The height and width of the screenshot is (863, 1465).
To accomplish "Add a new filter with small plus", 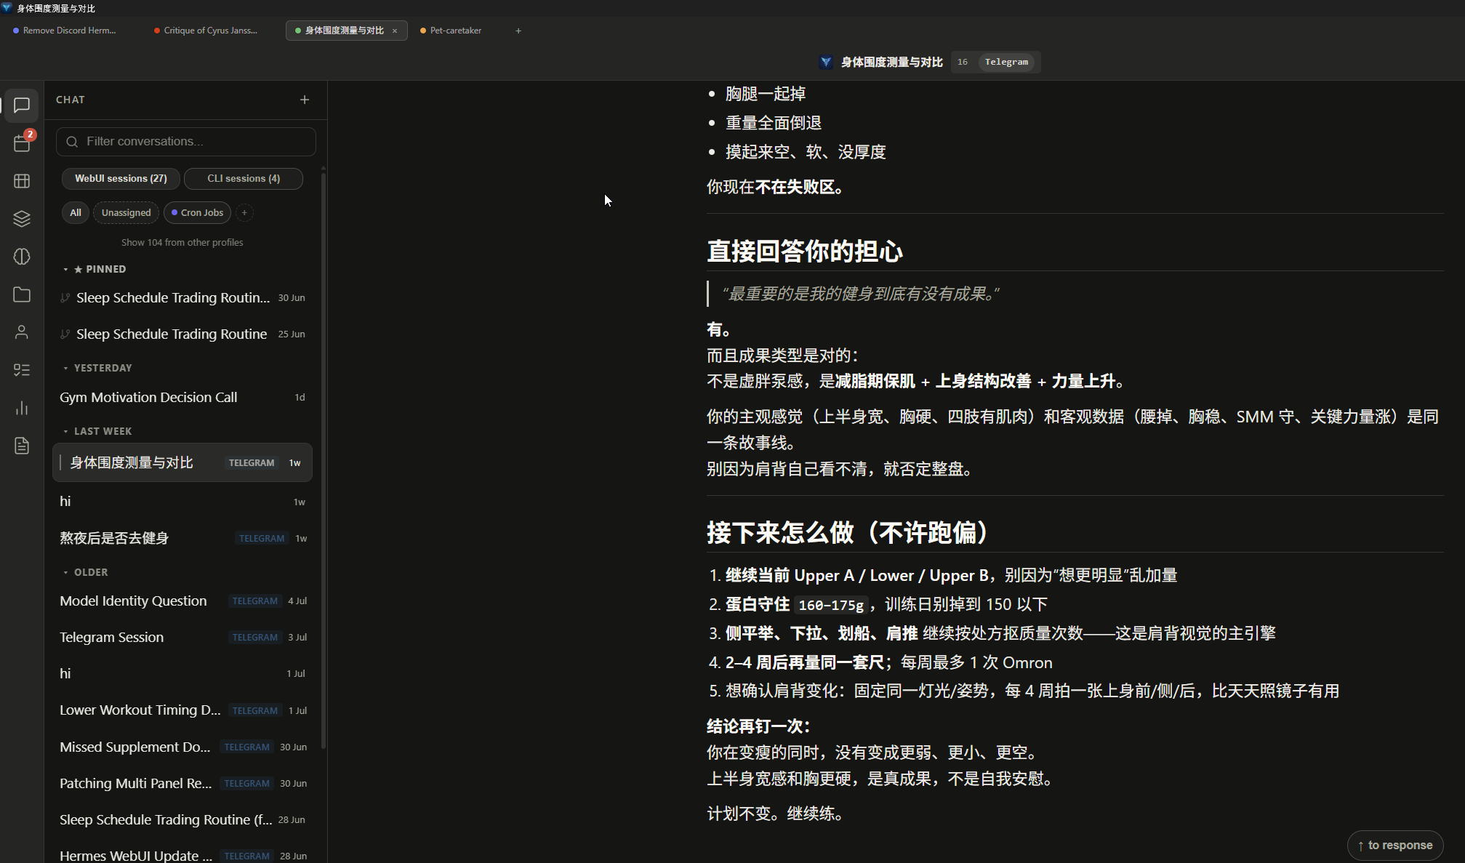I will [244, 212].
